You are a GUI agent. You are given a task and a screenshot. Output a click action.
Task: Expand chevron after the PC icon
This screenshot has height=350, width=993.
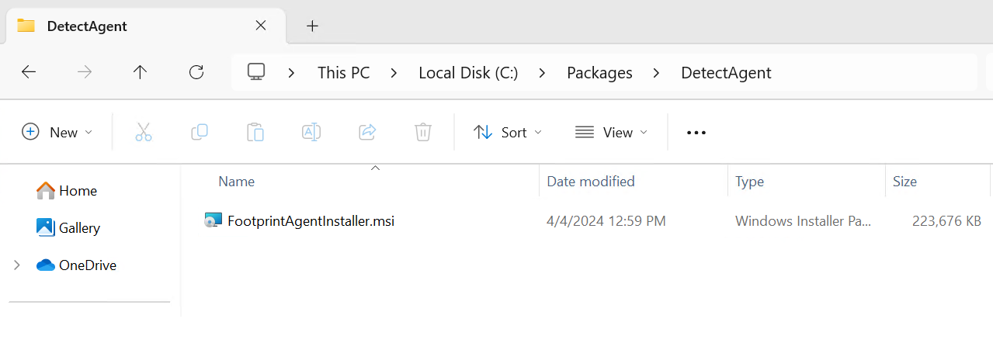(292, 73)
